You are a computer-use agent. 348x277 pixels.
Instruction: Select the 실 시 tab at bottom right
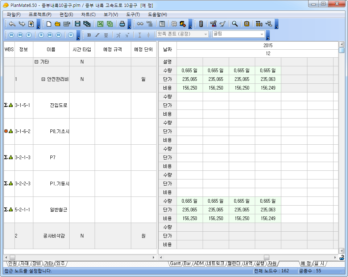click(x=319, y=264)
